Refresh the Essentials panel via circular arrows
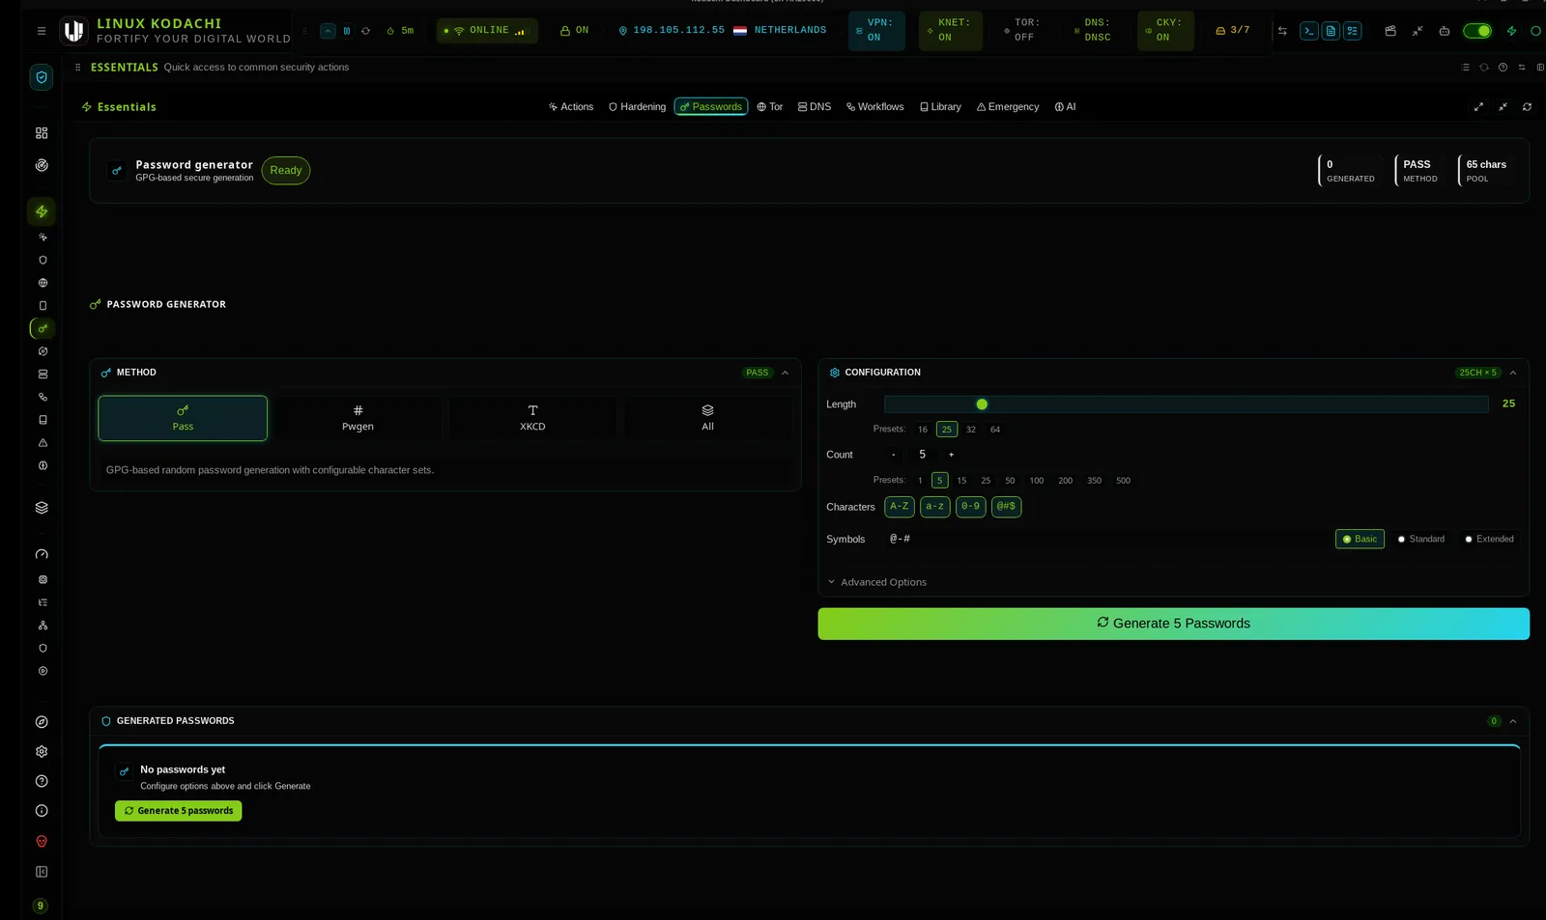The height and width of the screenshot is (920, 1546). click(1527, 107)
